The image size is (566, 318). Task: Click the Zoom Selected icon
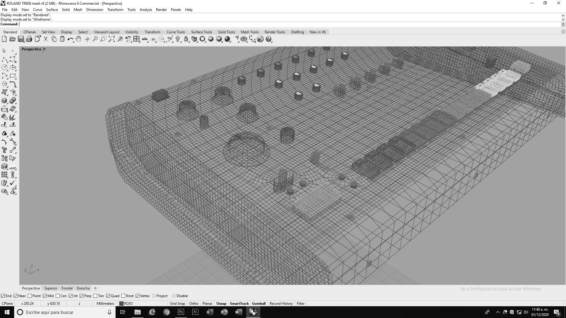coord(120,39)
